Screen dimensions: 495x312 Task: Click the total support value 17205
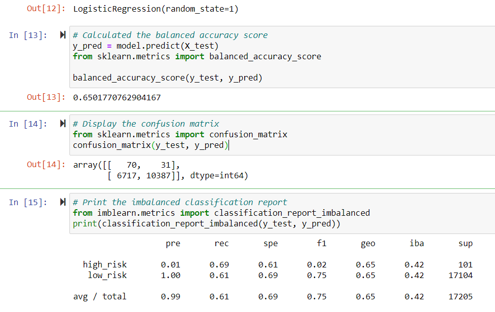point(461,297)
